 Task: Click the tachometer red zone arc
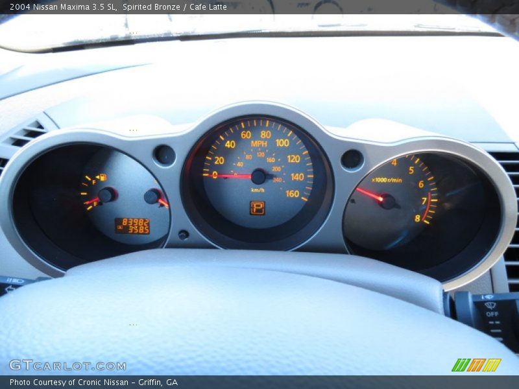(x=428, y=207)
